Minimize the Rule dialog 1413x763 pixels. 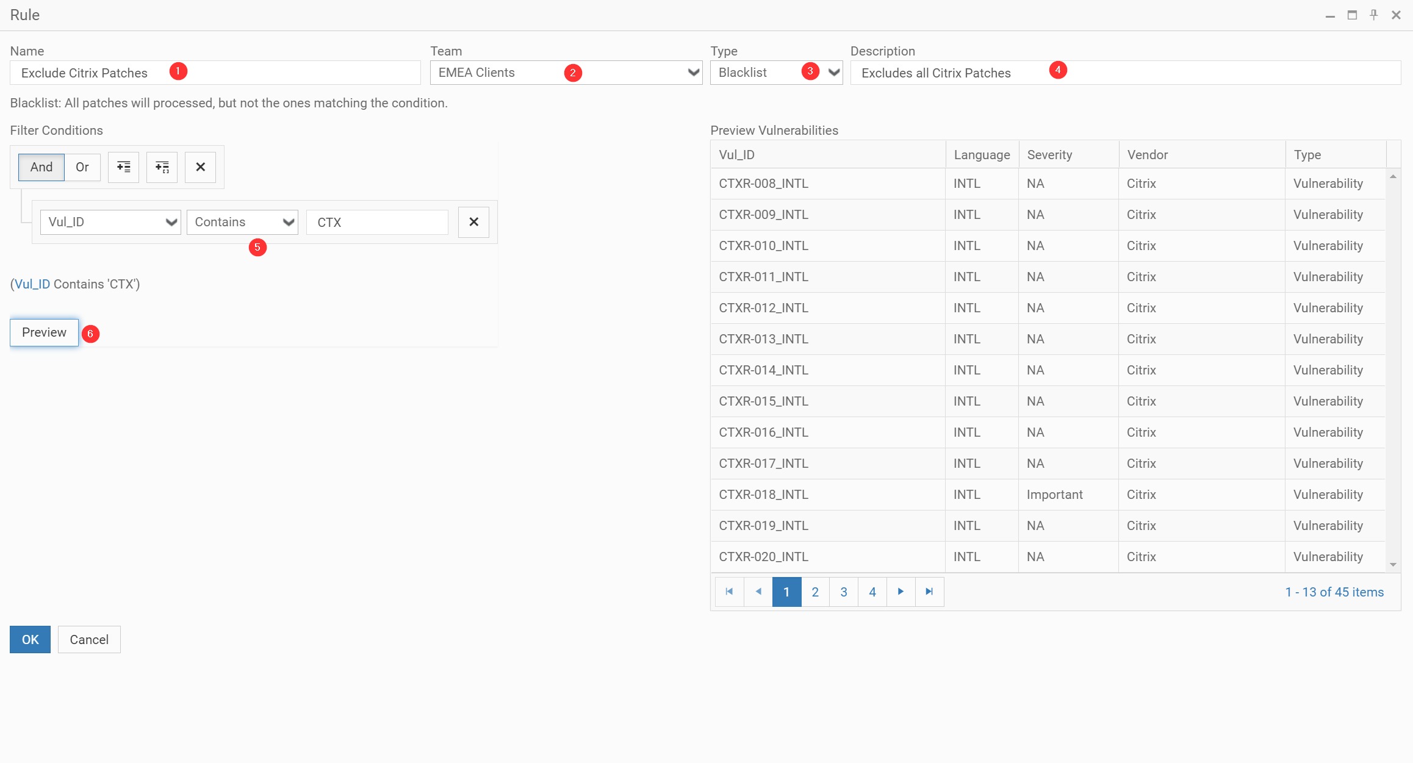click(x=1330, y=15)
